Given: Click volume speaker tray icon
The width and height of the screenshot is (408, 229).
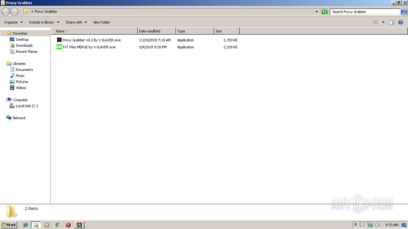Looking at the screenshot, I should 378,225.
